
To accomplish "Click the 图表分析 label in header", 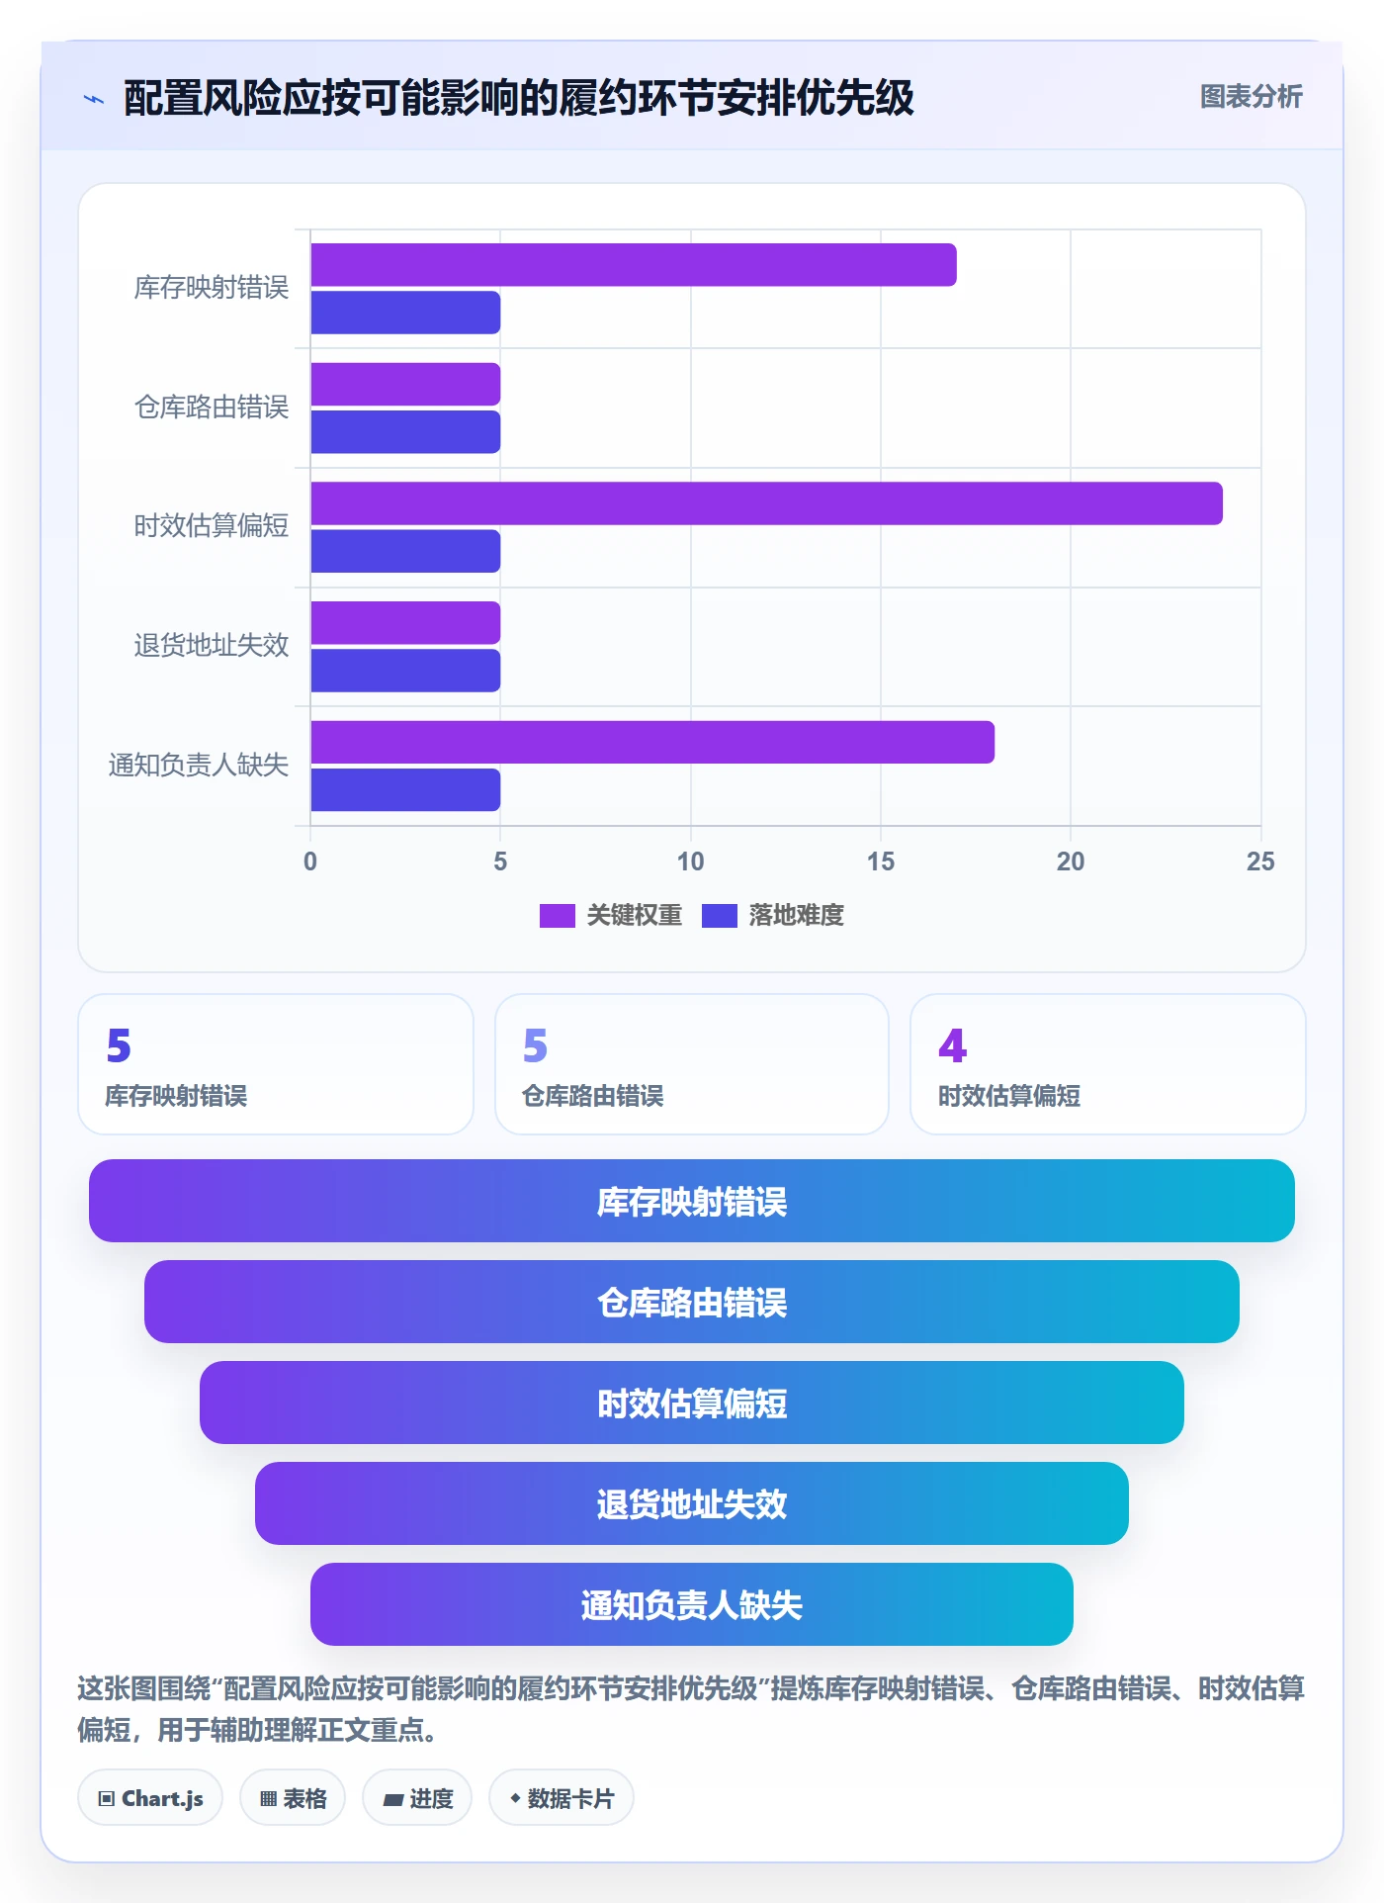I will pyautogui.click(x=1251, y=97).
